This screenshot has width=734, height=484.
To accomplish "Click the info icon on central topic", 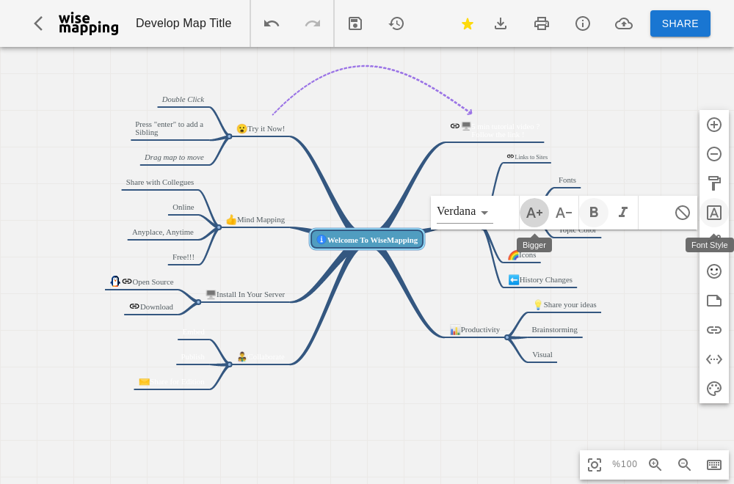I will (x=321, y=239).
